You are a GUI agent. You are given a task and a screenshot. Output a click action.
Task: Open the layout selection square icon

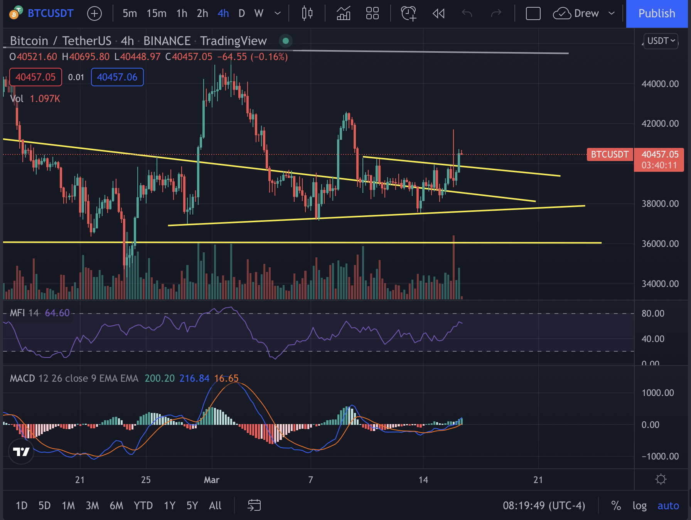533,13
